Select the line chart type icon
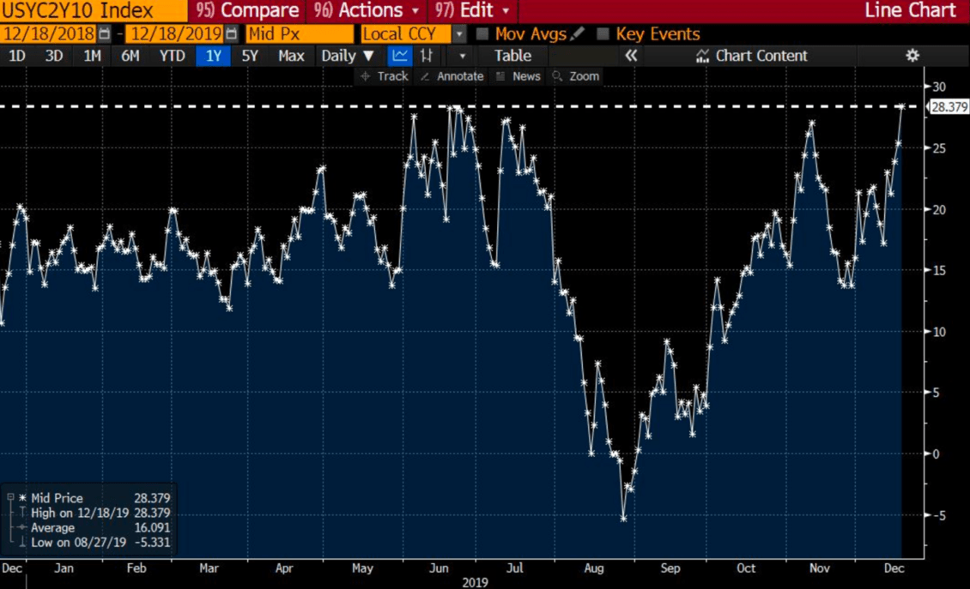Viewport: 970px width, 589px height. pyautogui.click(x=400, y=56)
